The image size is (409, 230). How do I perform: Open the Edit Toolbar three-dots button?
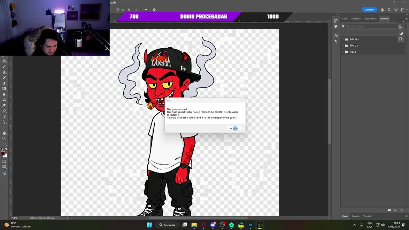4,144
